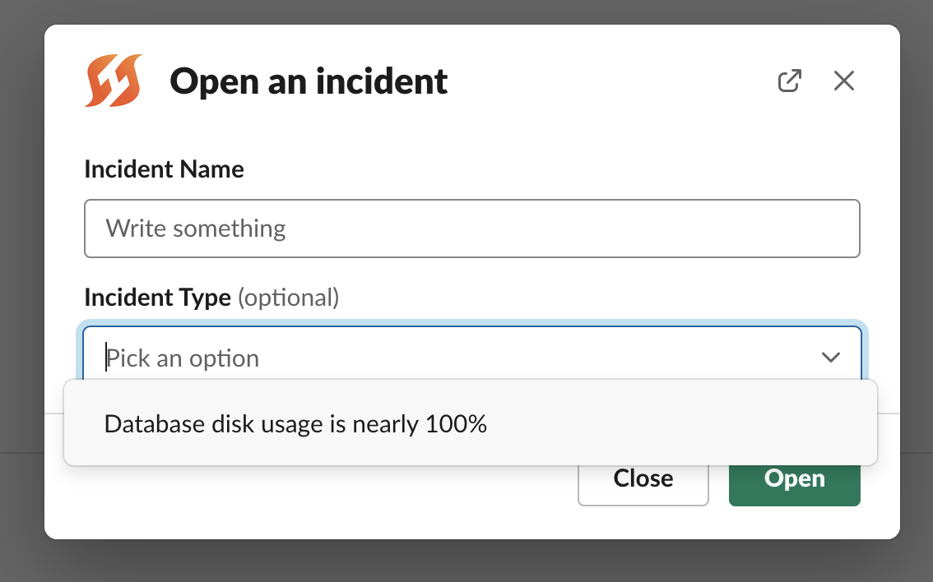Image resolution: width=933 pixels, height=582 pixels.
Task: Click the '100%' text in the dropdown option
Action: (456, 424)
